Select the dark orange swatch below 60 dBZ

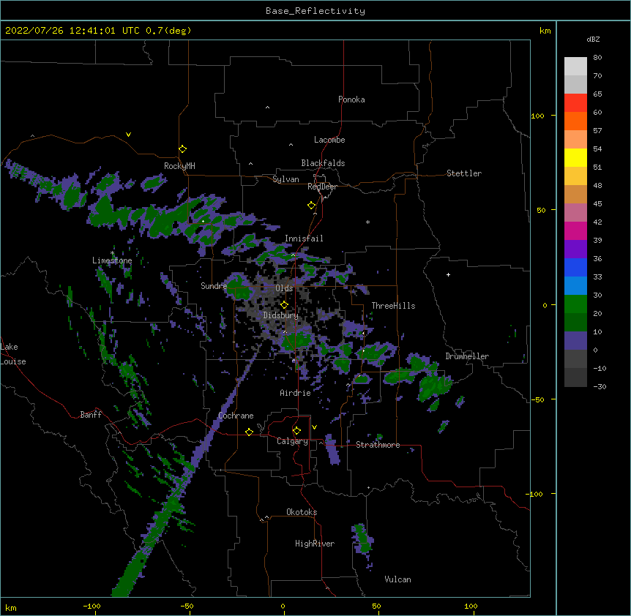575,121
